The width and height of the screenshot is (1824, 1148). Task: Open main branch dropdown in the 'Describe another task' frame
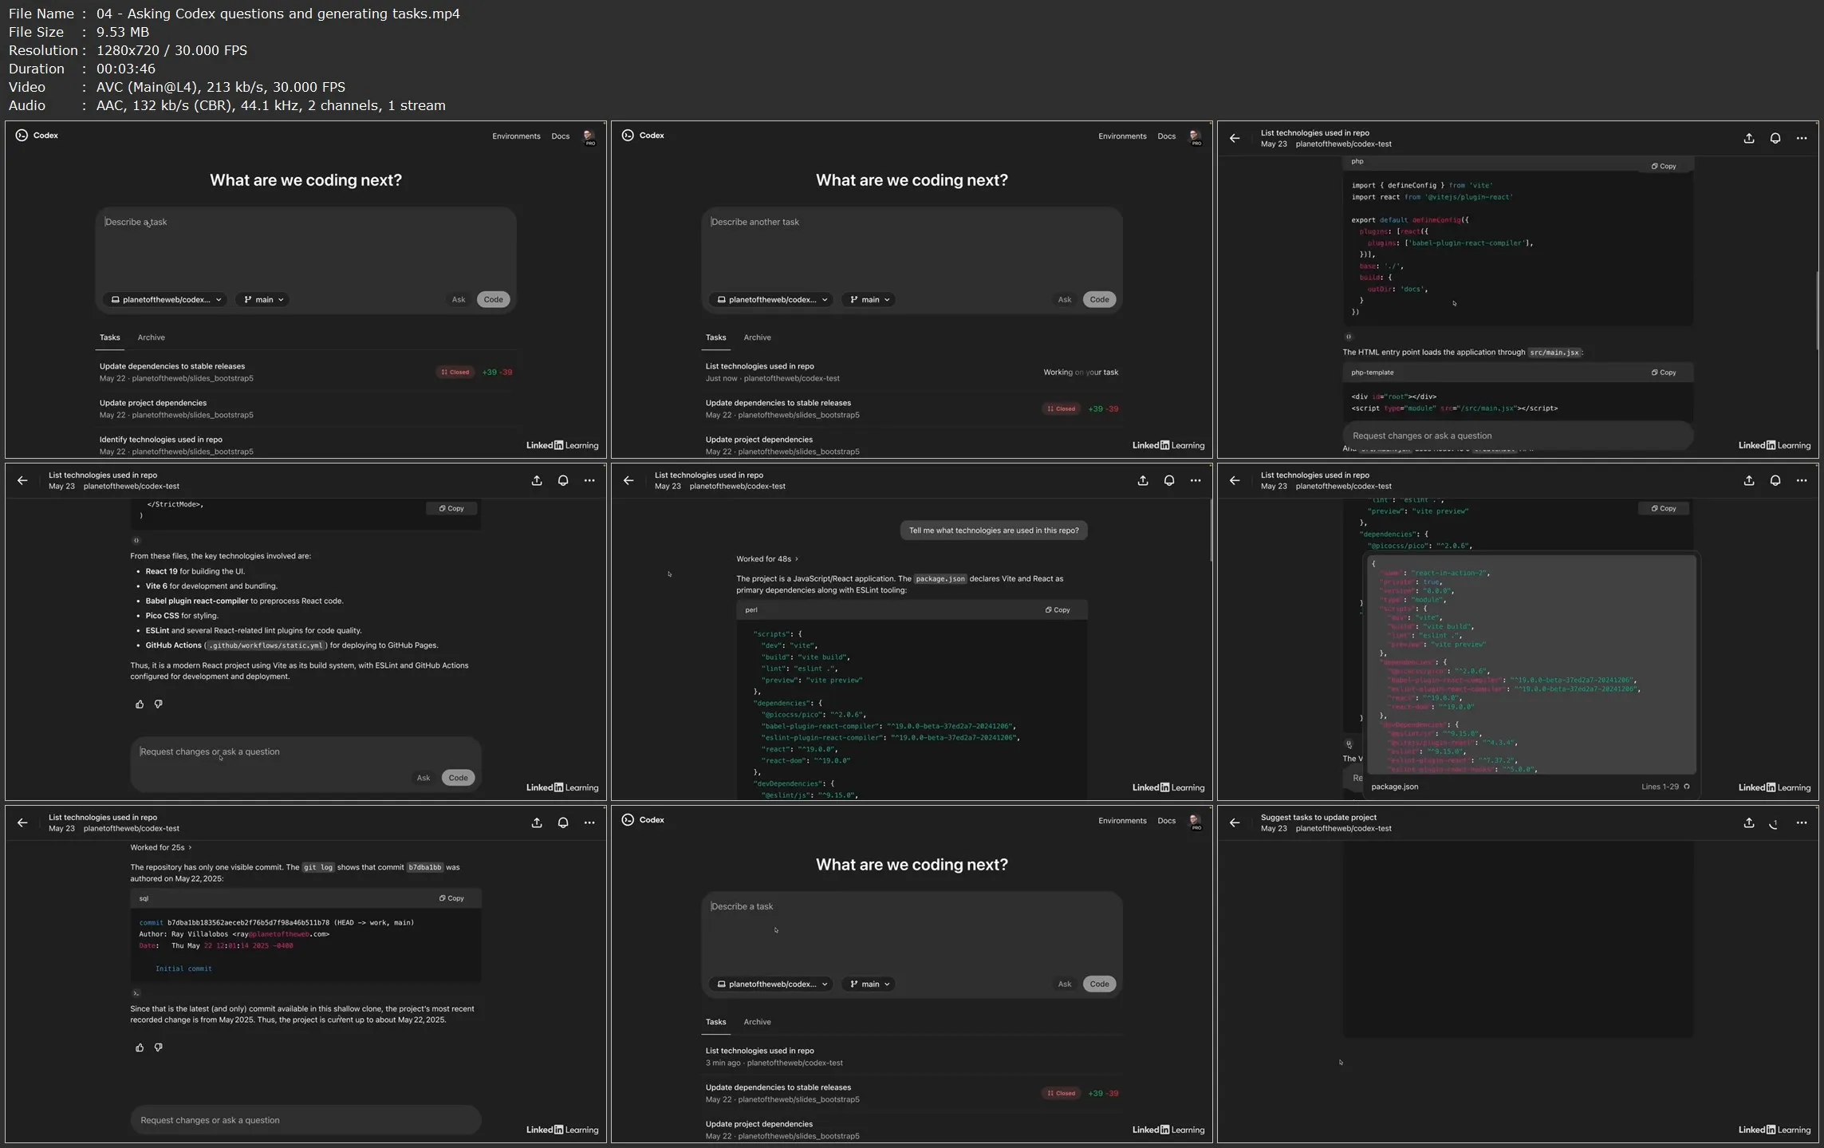[869, 300]
